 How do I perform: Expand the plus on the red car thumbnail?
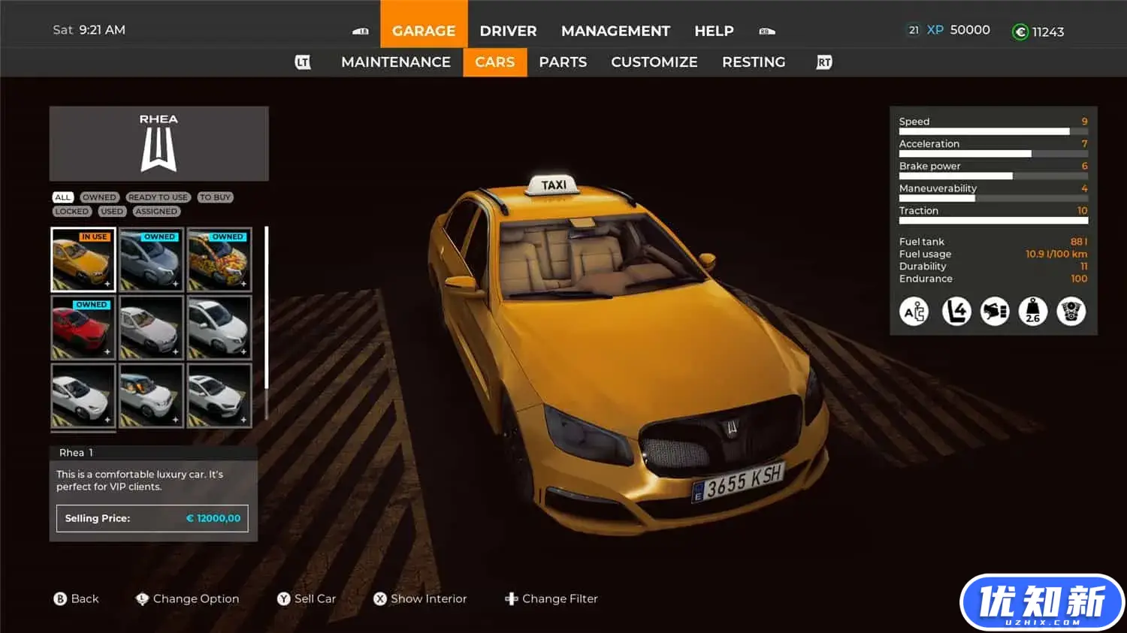coord(107,351)
